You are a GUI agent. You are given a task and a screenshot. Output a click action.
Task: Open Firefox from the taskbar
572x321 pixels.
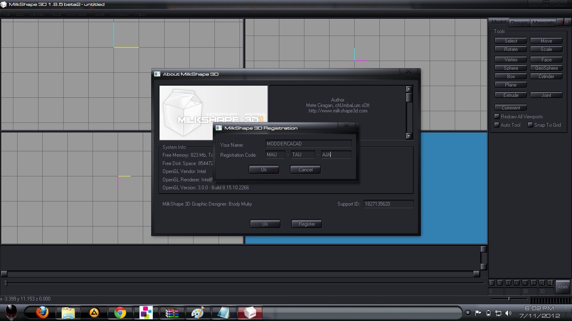(42, 313)
